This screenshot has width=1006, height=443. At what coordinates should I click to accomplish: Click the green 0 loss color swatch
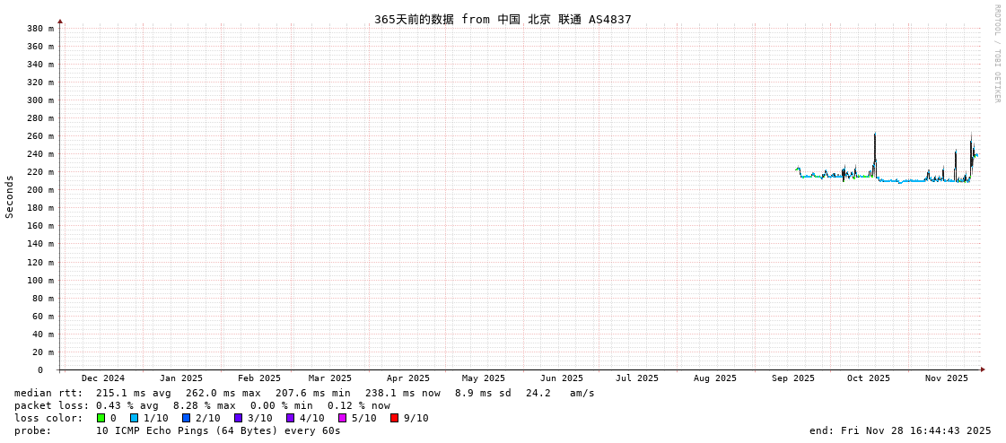101,418
